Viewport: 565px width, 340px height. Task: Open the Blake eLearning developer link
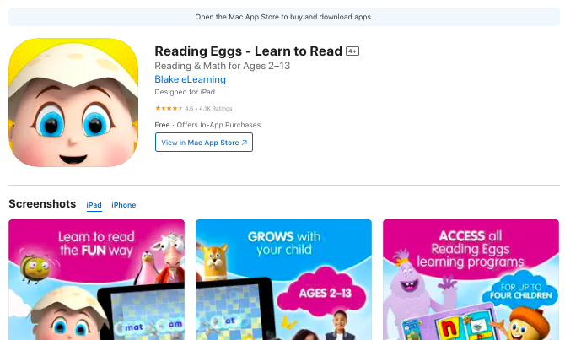(190, 79)
